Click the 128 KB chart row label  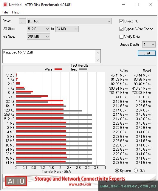pos(9,110)
